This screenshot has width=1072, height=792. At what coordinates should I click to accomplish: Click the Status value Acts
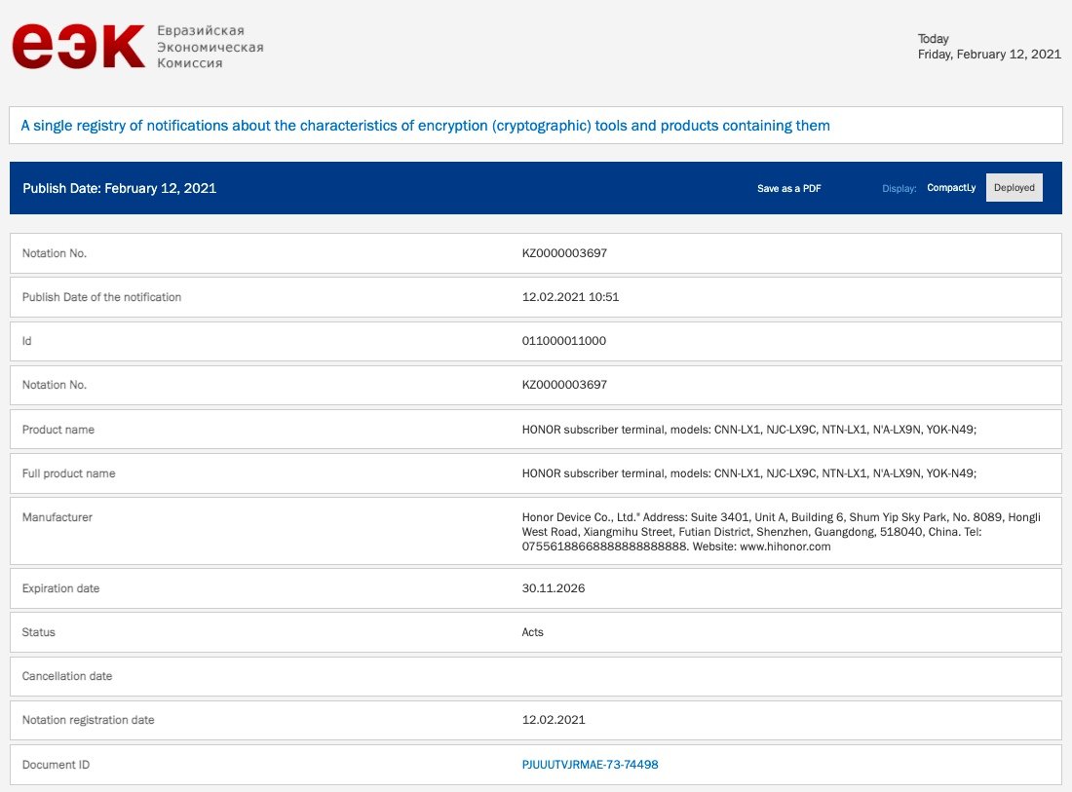click(532, 632)
